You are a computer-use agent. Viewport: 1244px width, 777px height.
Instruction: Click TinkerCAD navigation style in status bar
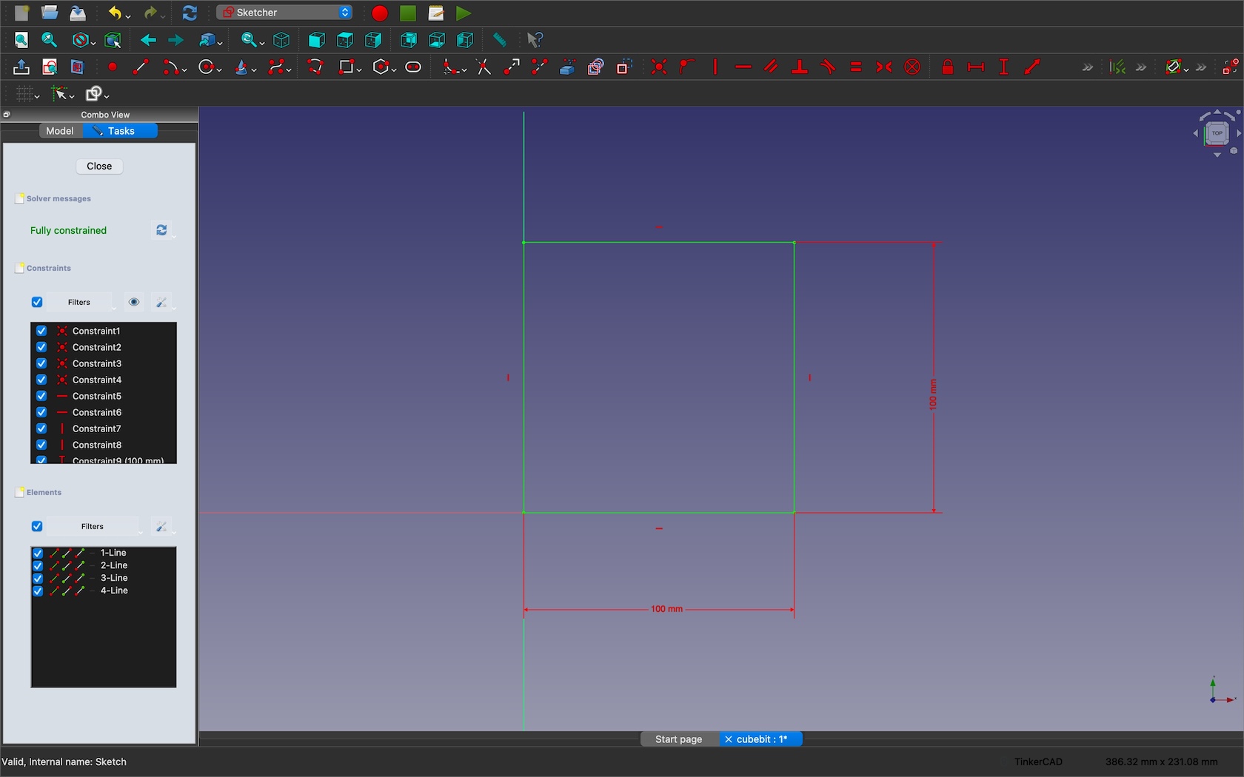(1038, 761)
